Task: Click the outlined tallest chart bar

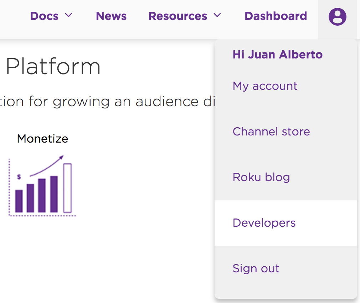Action: click(67, 188)
